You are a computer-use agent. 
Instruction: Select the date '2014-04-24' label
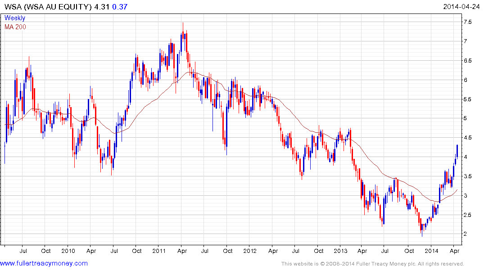[461, 7]
